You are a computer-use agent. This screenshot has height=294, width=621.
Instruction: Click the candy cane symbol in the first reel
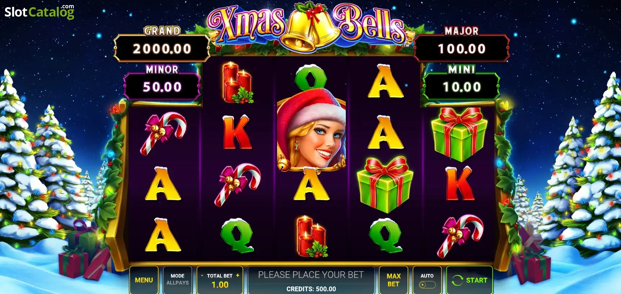(x=163, y=134)
